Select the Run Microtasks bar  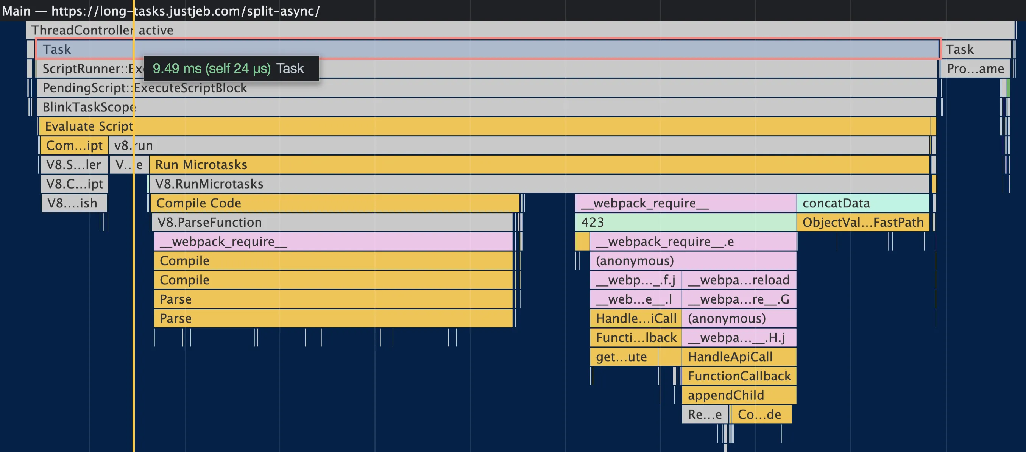click(x=540, y=165)
